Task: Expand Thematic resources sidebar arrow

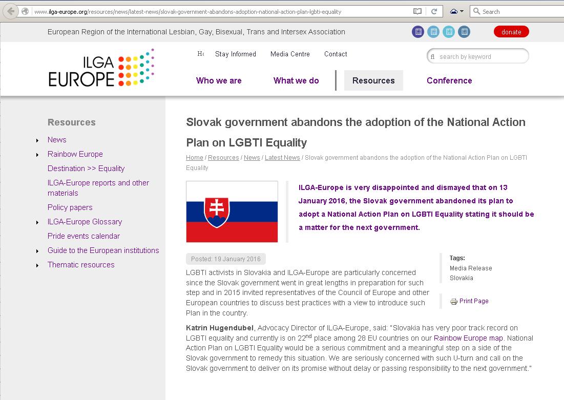Action: point(38,265)
